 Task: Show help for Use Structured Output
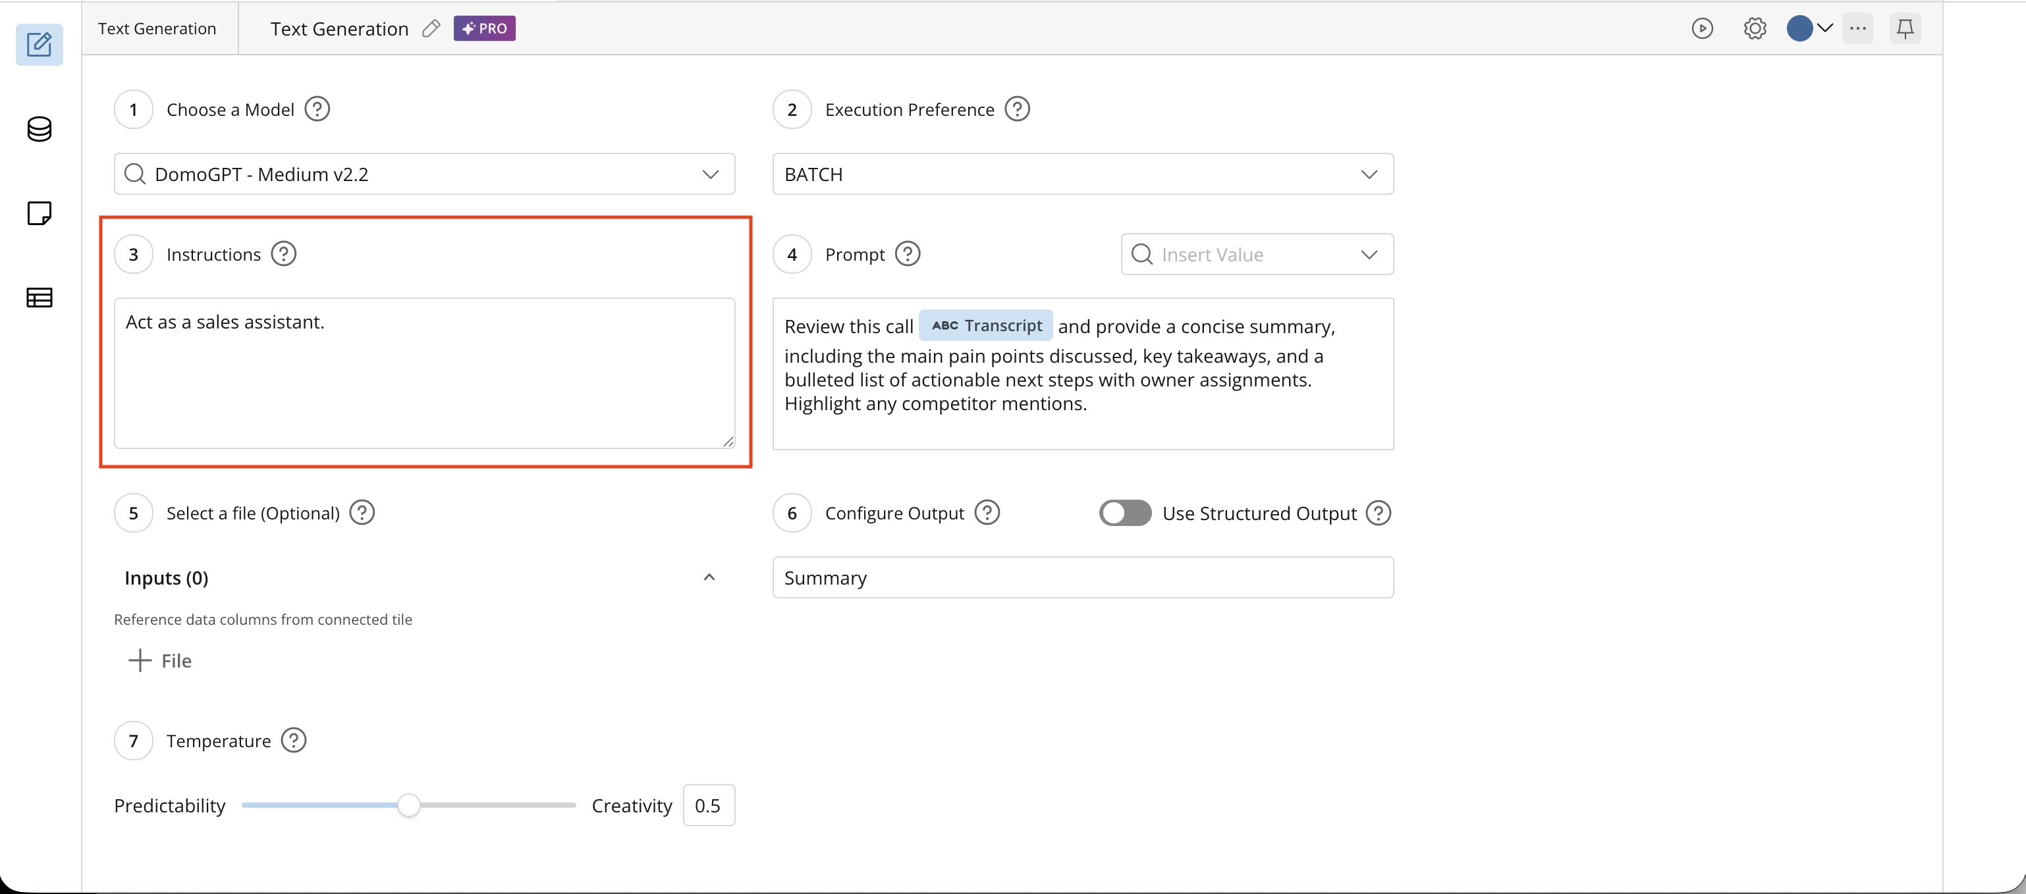(1378, 513)
